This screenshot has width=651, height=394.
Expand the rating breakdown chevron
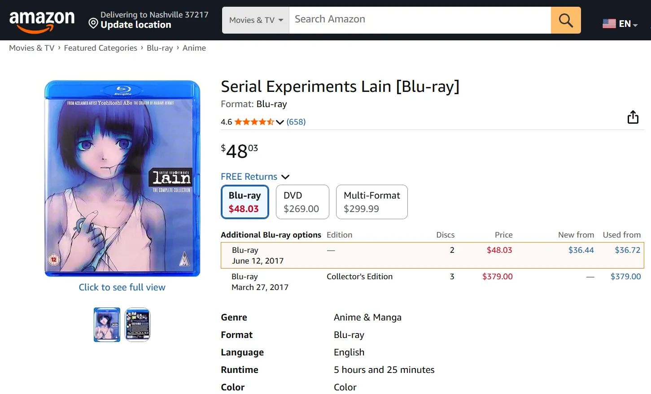click(280, 122)
